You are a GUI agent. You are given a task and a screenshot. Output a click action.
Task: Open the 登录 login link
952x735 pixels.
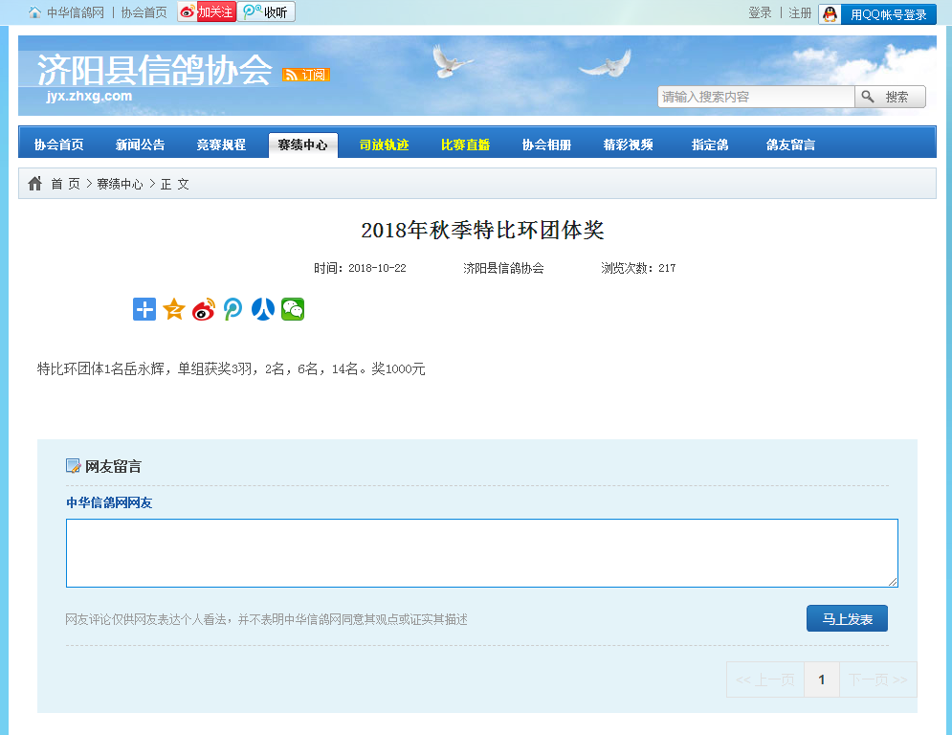point(760,12)
